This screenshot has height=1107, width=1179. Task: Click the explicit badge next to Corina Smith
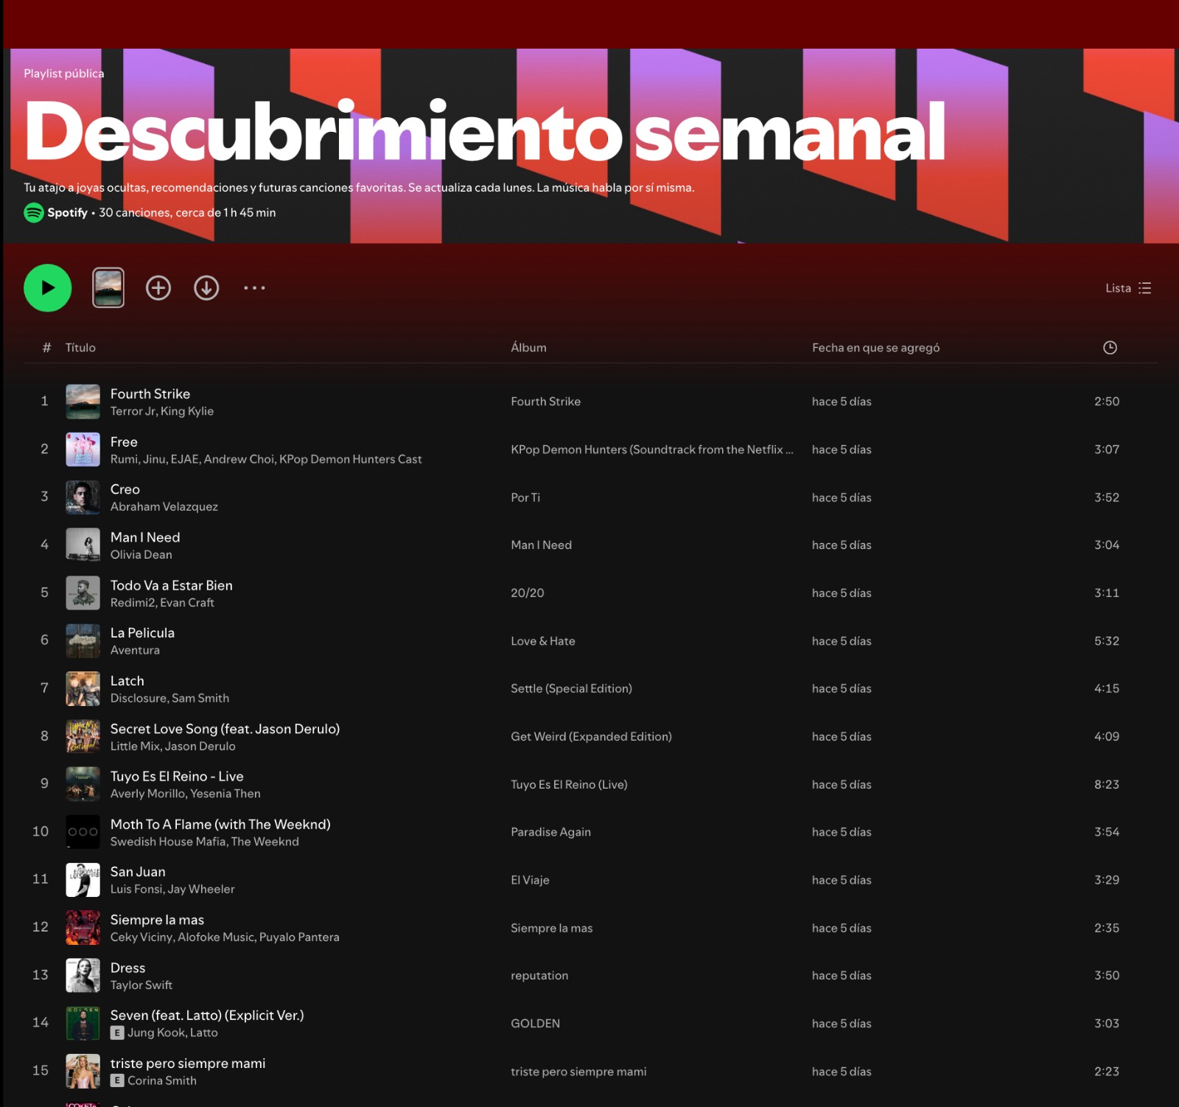point(116,1081)
